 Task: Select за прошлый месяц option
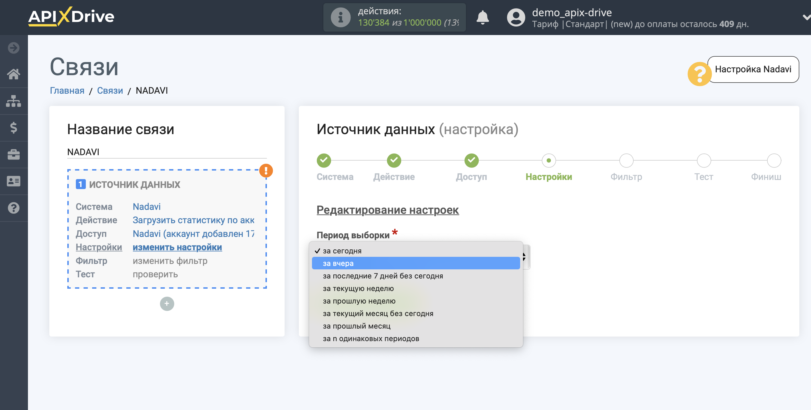415,326
